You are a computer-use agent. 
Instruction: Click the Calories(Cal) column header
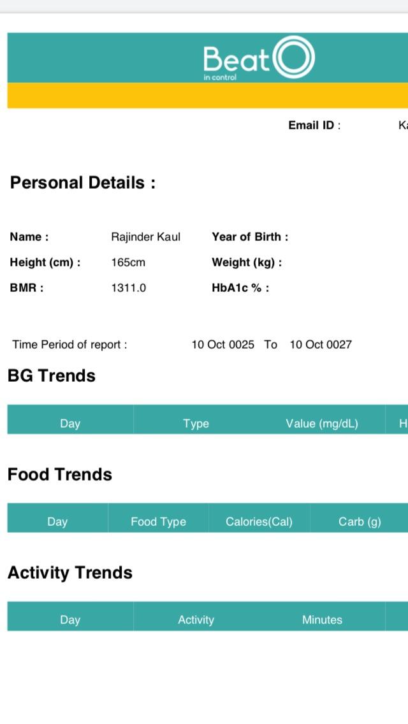coord(259,522)
